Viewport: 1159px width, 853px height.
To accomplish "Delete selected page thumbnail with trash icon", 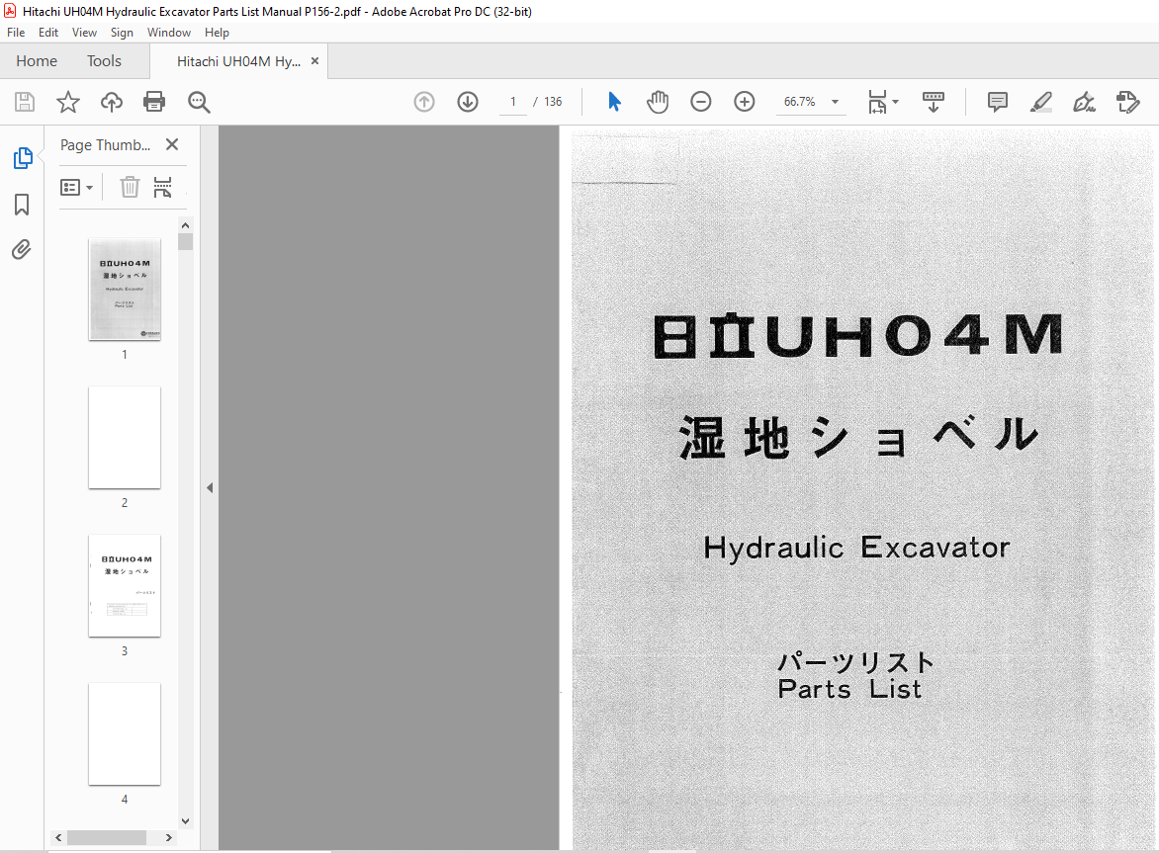I will click(x=131, y=187).
